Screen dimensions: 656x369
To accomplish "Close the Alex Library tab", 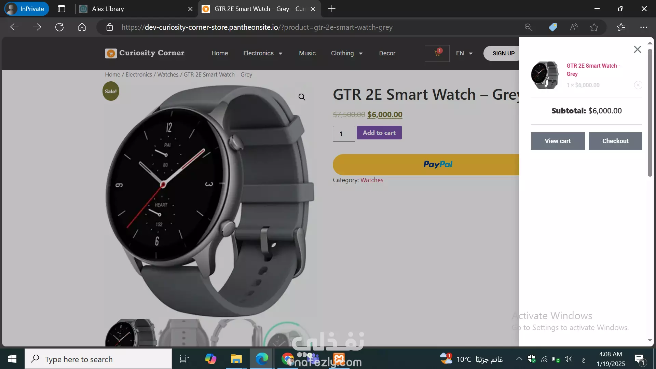I will tap(190, 9).
